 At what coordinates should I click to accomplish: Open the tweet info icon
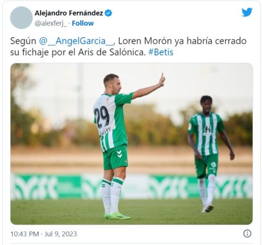[x=247, y=233]
